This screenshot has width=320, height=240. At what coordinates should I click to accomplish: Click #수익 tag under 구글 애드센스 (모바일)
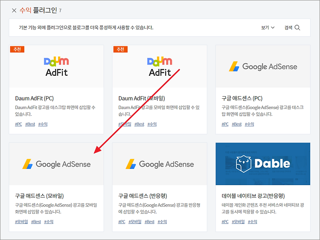click(x=49, y=222)
